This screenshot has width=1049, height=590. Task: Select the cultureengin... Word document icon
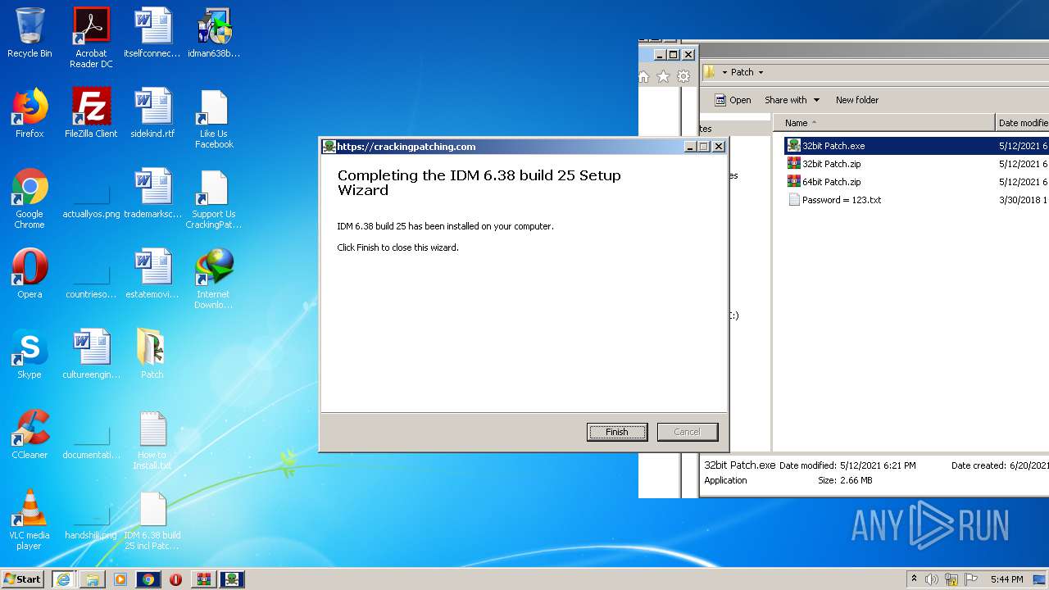pyautogui.click(x=91, y=354)
